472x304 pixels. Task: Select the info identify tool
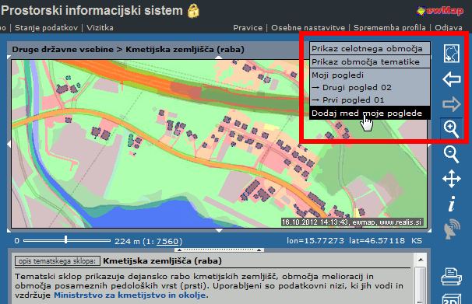(x=452, y=204)
